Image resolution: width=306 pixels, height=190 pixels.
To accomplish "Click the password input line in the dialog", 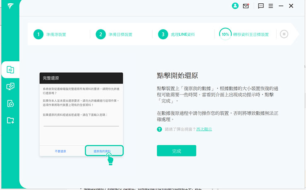I will pos(81,125).
